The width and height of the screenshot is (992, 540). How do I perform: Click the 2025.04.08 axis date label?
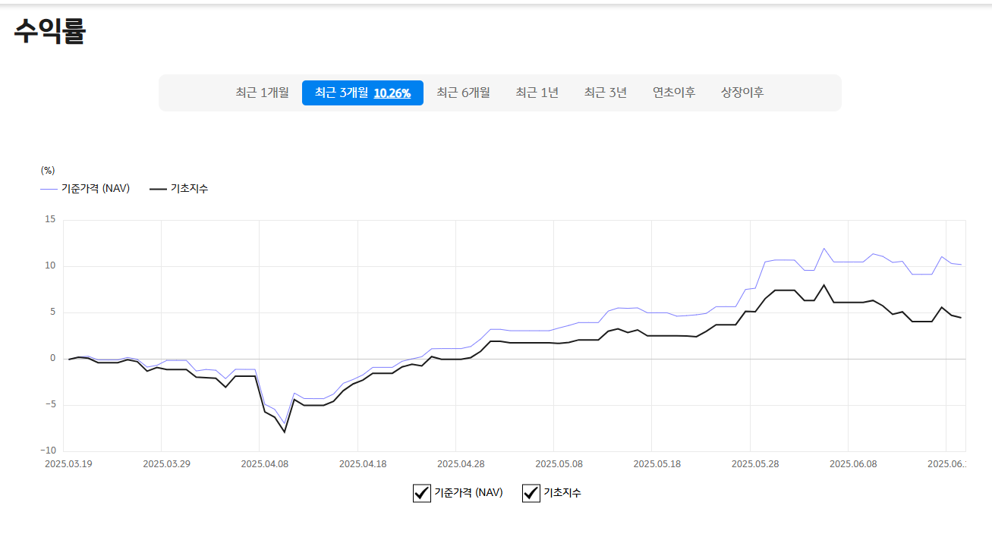[265, 464]
